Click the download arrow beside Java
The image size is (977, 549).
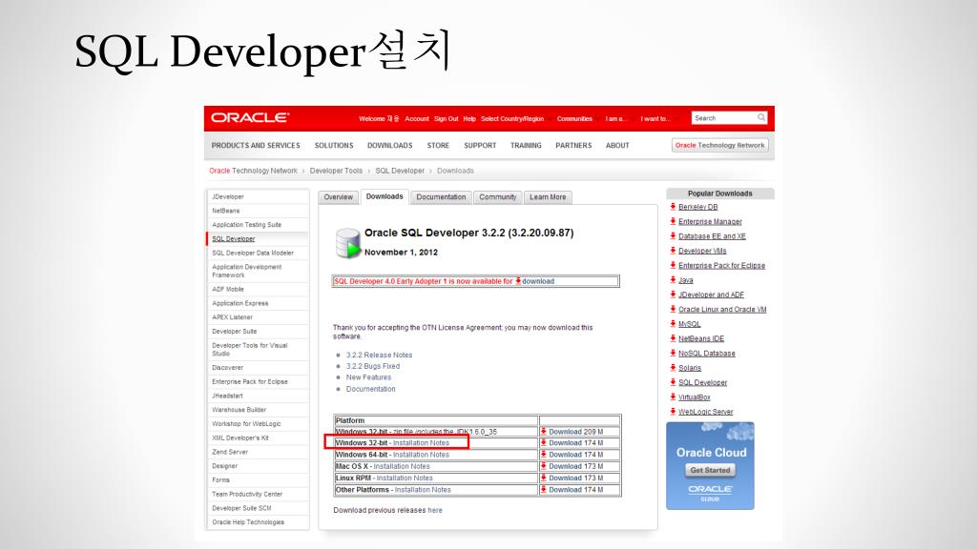point(673,279)
